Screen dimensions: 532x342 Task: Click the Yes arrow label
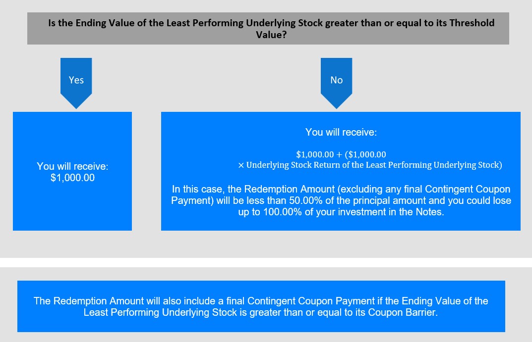[x=76, y=80]
